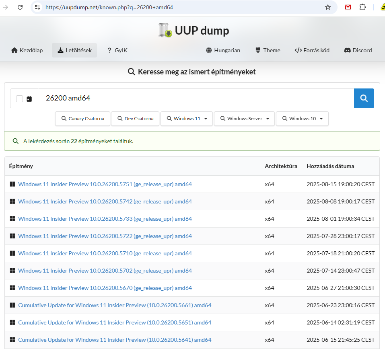This screenshot has height=349, width=385.
Task: Open Cumulative Update 10.0.26200.5661 amd64 link
Action: pos(115,305)
